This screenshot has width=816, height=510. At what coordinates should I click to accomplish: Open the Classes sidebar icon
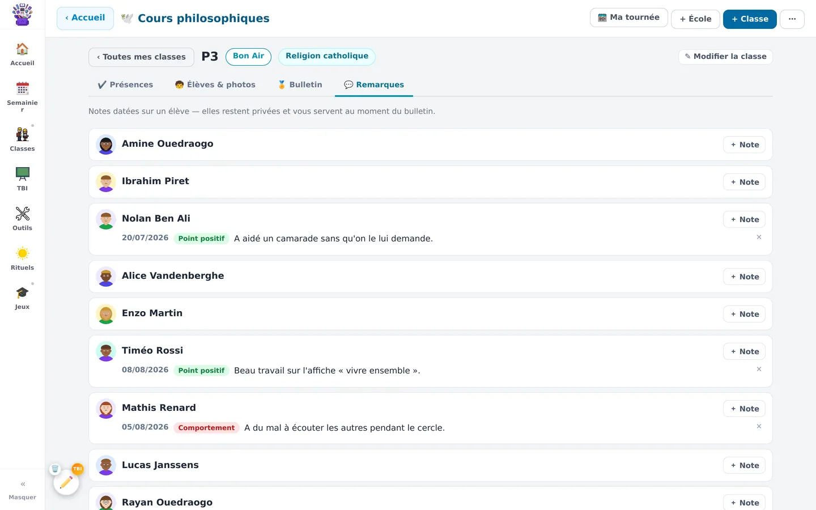point(22,139)
